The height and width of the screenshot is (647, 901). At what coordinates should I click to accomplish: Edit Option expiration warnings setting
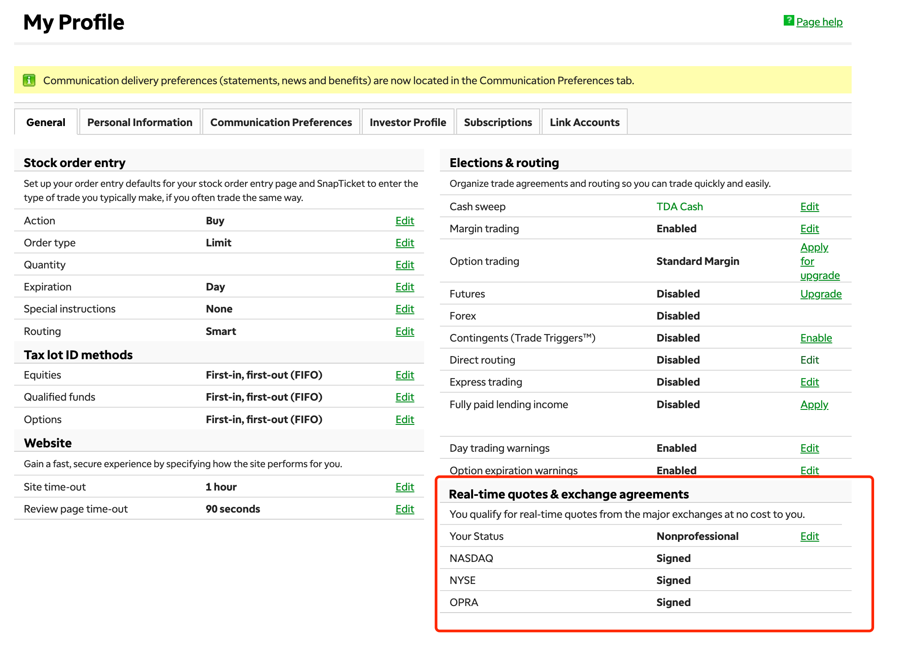pos(810,471)
